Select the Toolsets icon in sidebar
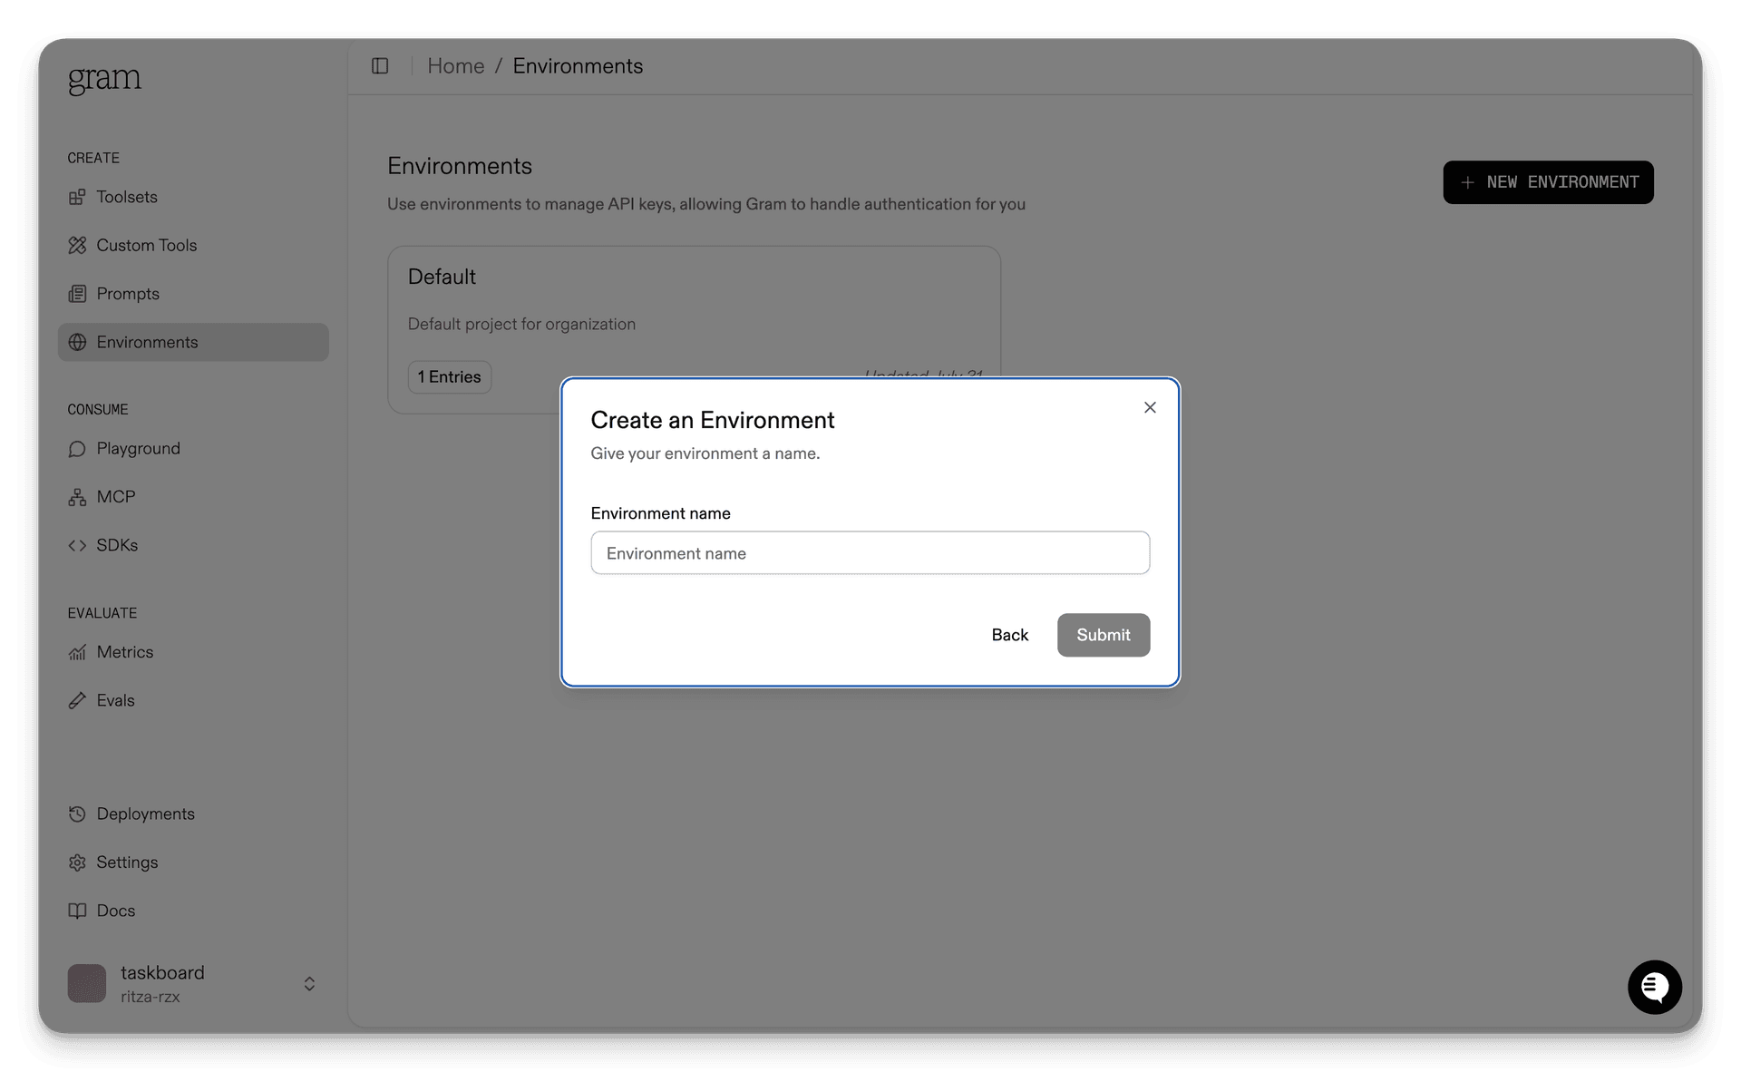The image size is (1741, 1072). point(78,197)
